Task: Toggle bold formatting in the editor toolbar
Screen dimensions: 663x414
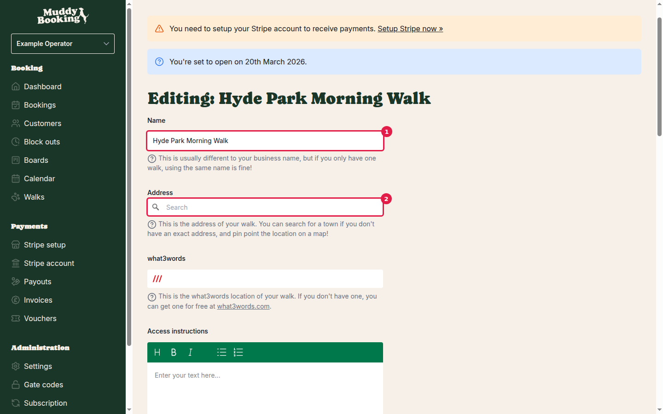Action: pos(174,352)
